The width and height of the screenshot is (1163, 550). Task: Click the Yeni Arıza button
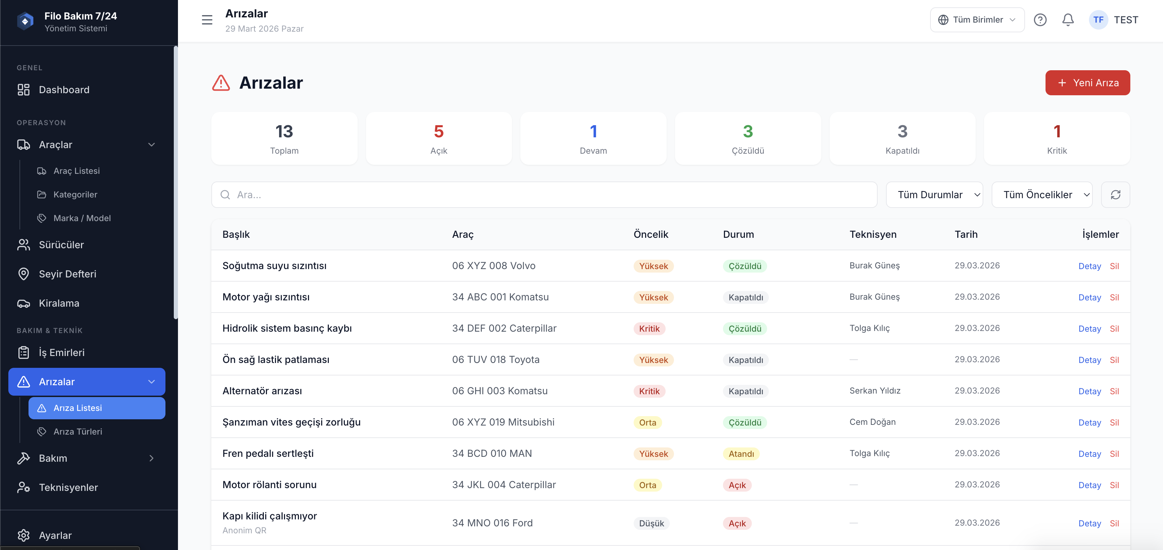tap(1087, 83)
